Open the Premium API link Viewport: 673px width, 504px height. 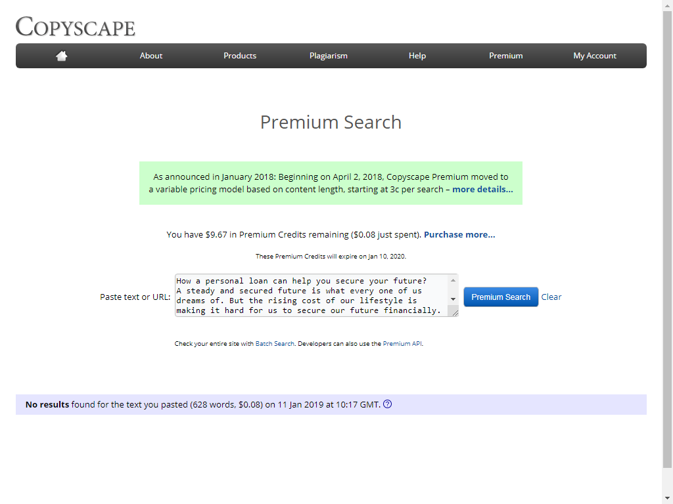click(402, 344)
